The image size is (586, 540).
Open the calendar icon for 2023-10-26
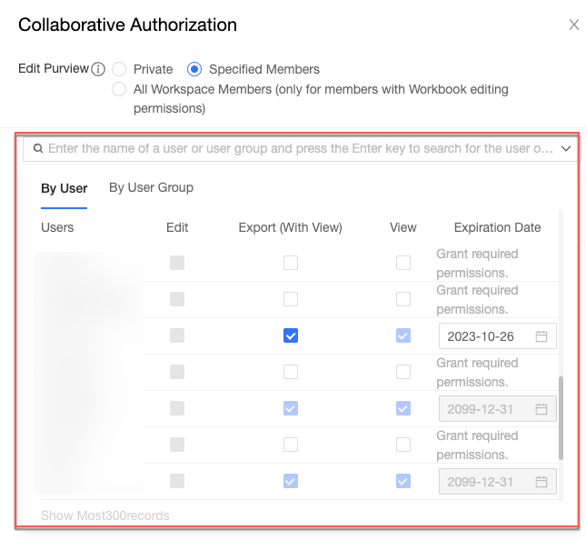[541, 336]
